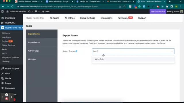
Task: Click the browser back arrow
Action: 3,6
